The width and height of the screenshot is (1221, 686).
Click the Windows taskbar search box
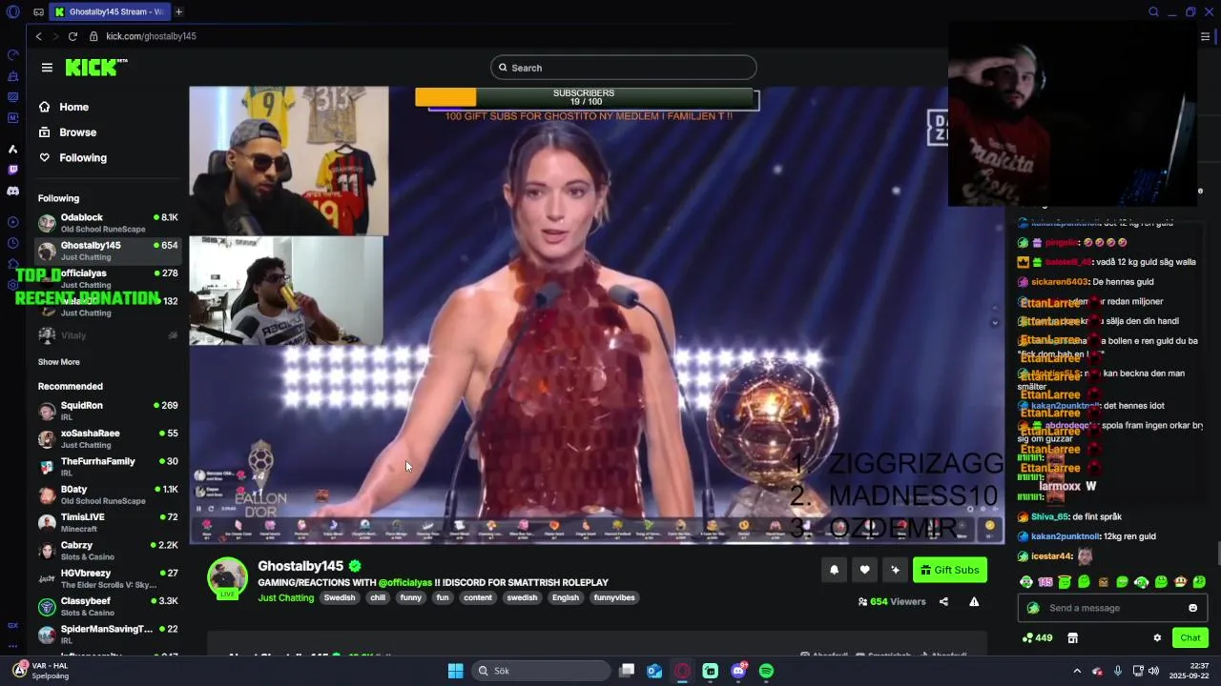point(541,671)
